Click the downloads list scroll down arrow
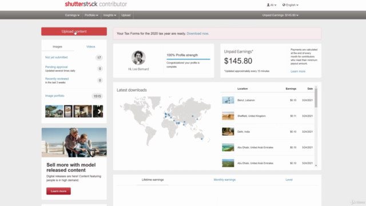 coord(316,165)
